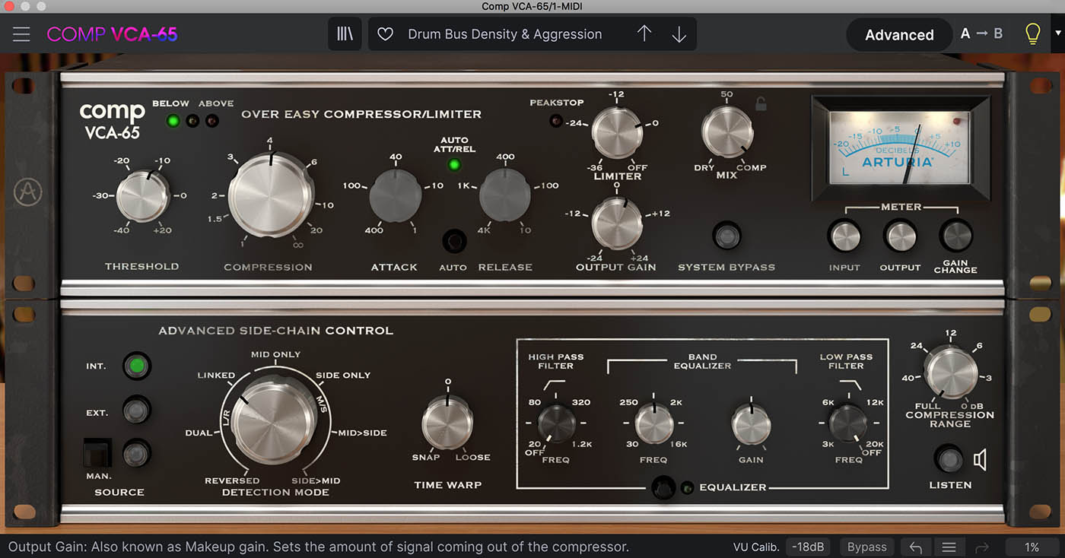
Task: Click the preset name Drum Bus Density & Aggression
Action: coord(504,34)
